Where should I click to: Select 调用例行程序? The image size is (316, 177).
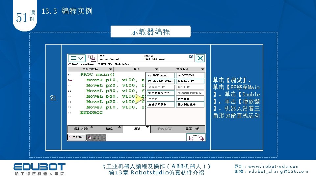(x=161, y=93)
